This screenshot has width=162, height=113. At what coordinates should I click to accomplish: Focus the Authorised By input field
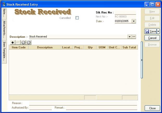[x=40, y=108]
